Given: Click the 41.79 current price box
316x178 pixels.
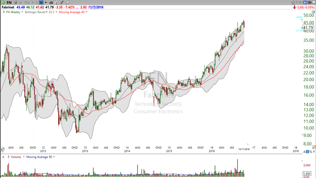Looking at the screenshot, I should [x=308, y=28].
